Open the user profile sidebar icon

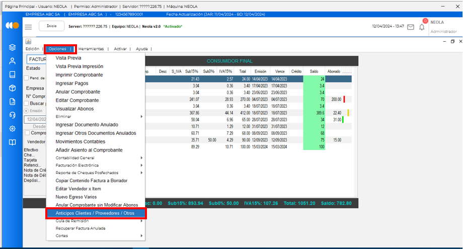coord(12,61)
